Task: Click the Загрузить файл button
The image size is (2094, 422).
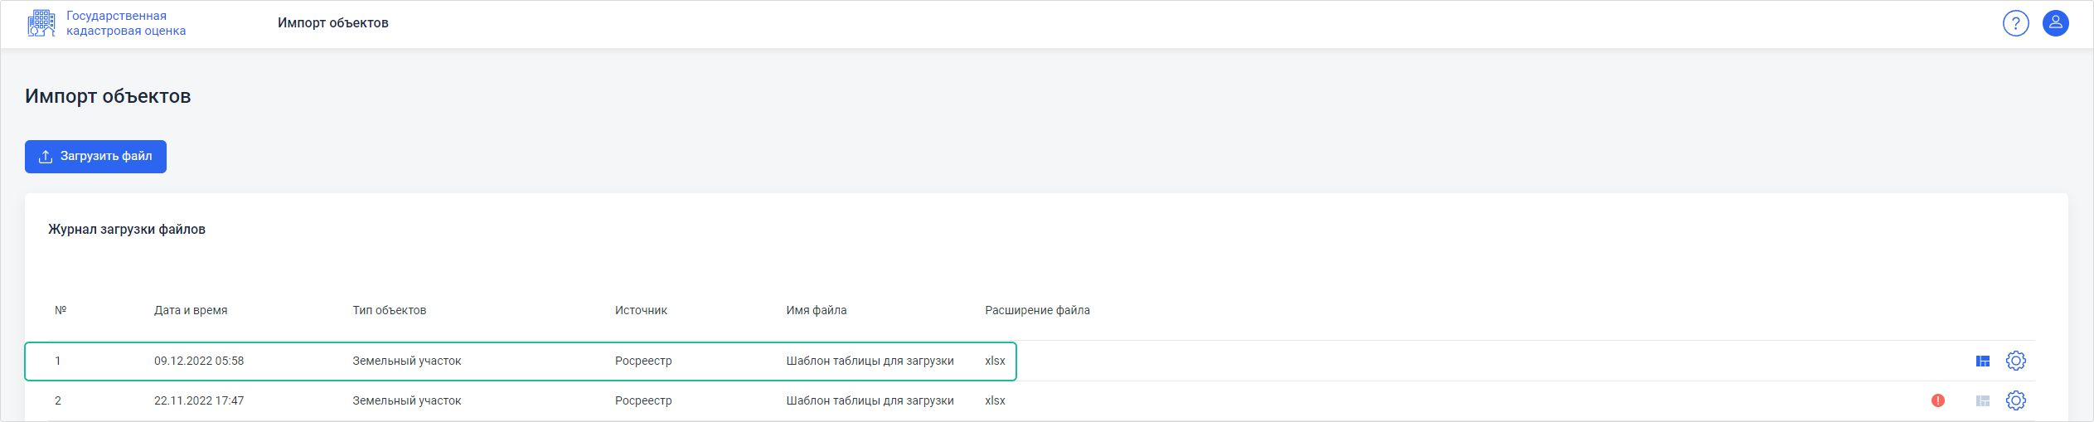Action: pos(95,157)
